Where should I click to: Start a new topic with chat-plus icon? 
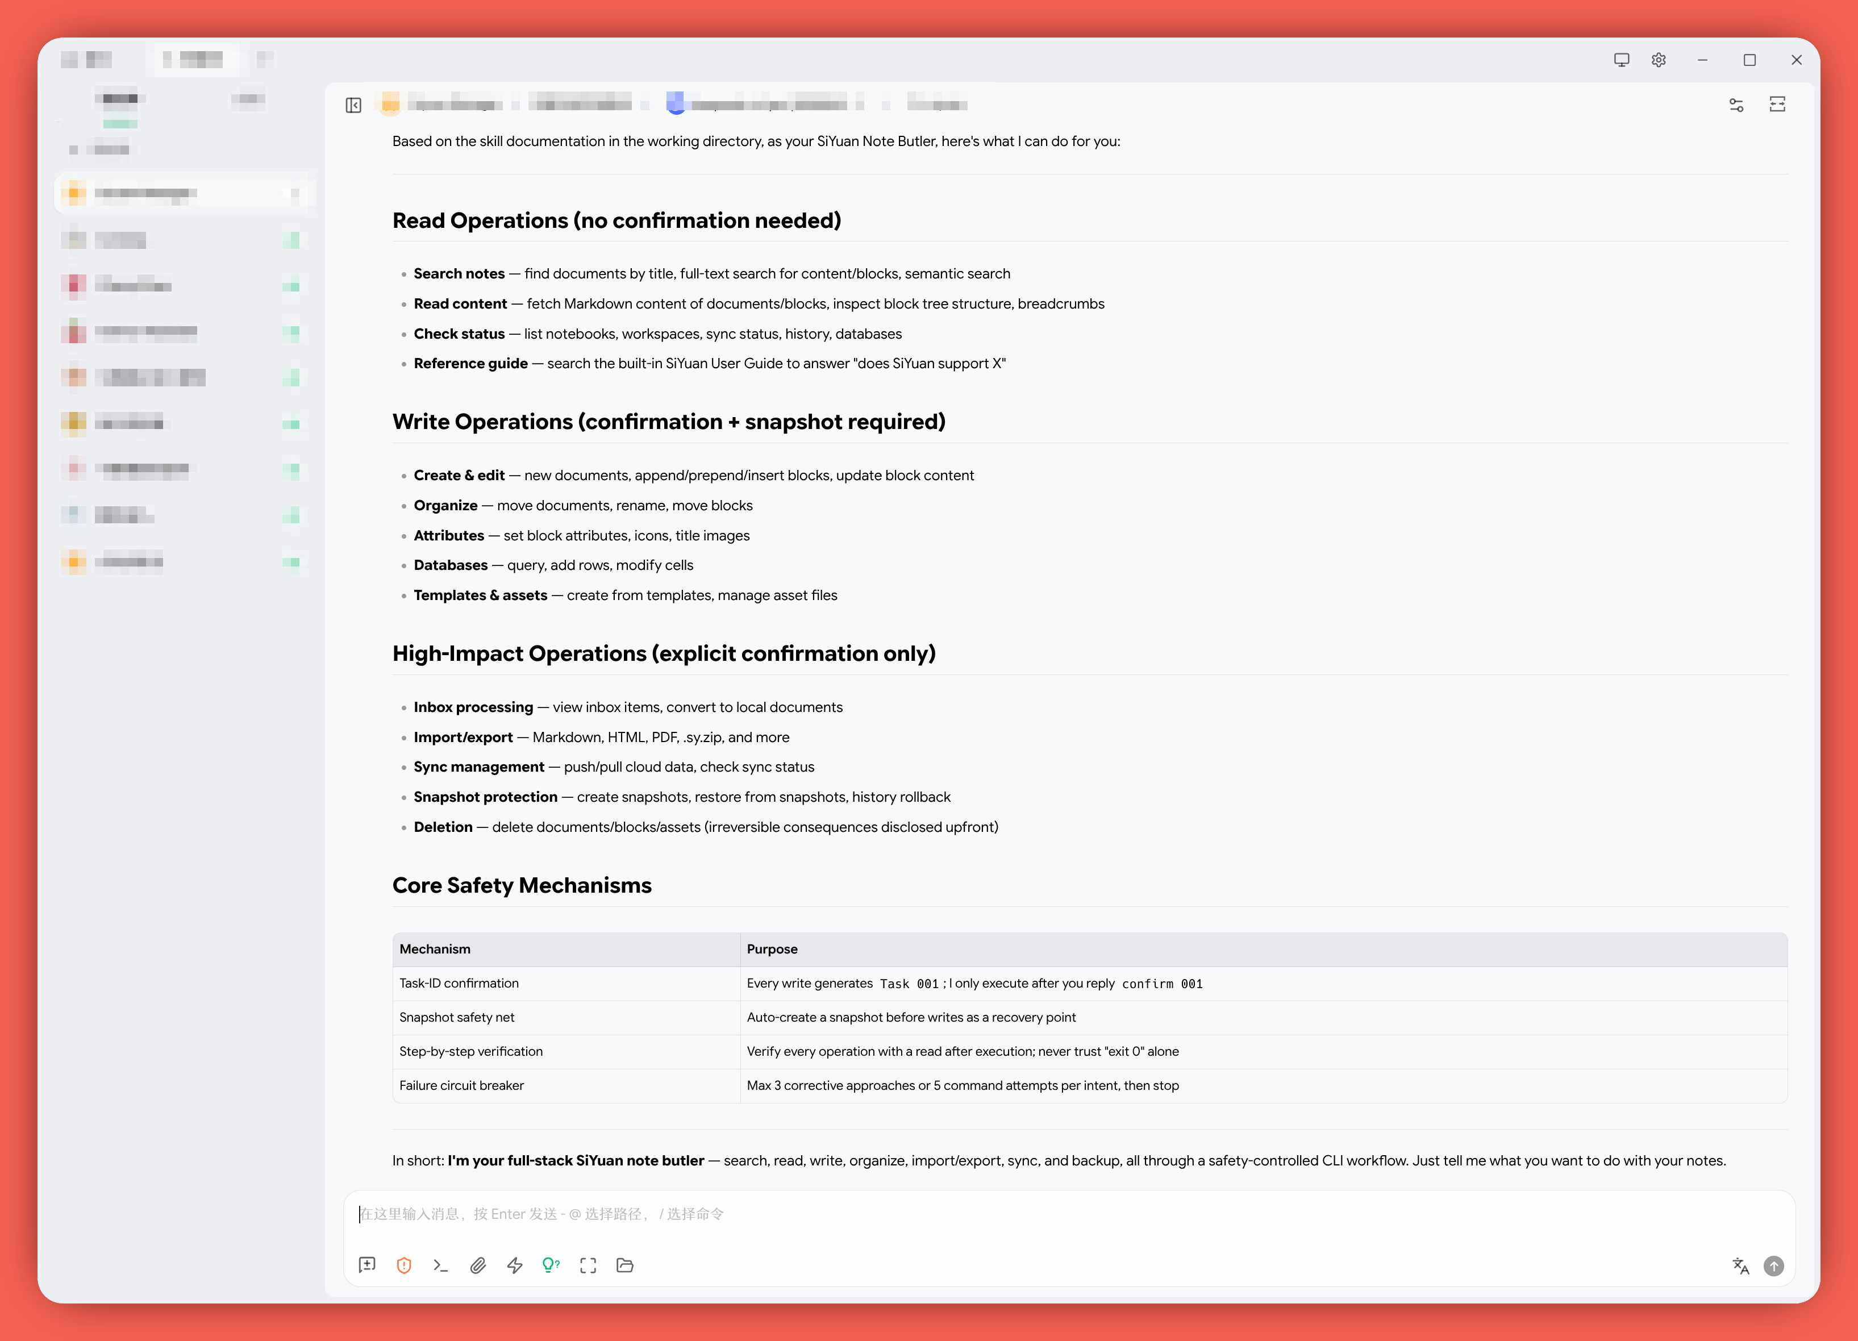pyautogui.click(x=367, y=1265)
